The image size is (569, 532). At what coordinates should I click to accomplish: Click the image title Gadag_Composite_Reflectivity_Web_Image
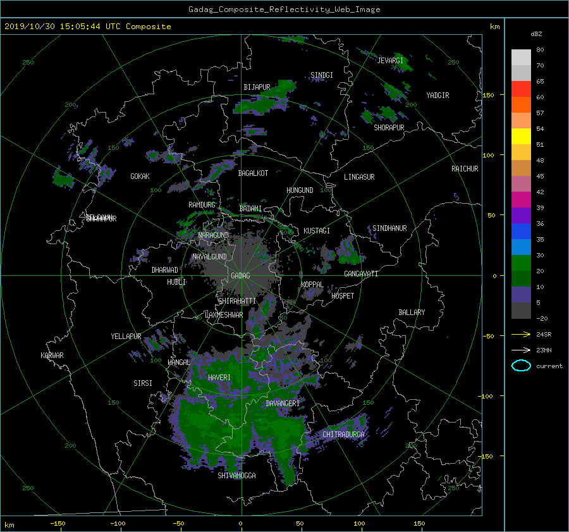tap(284, 9)
